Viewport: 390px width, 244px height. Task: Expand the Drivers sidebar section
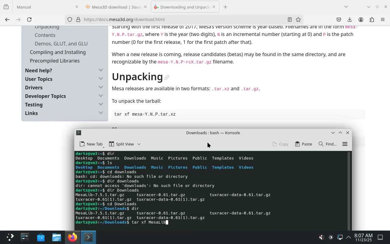pyautogui.click(x=101, y=87)
